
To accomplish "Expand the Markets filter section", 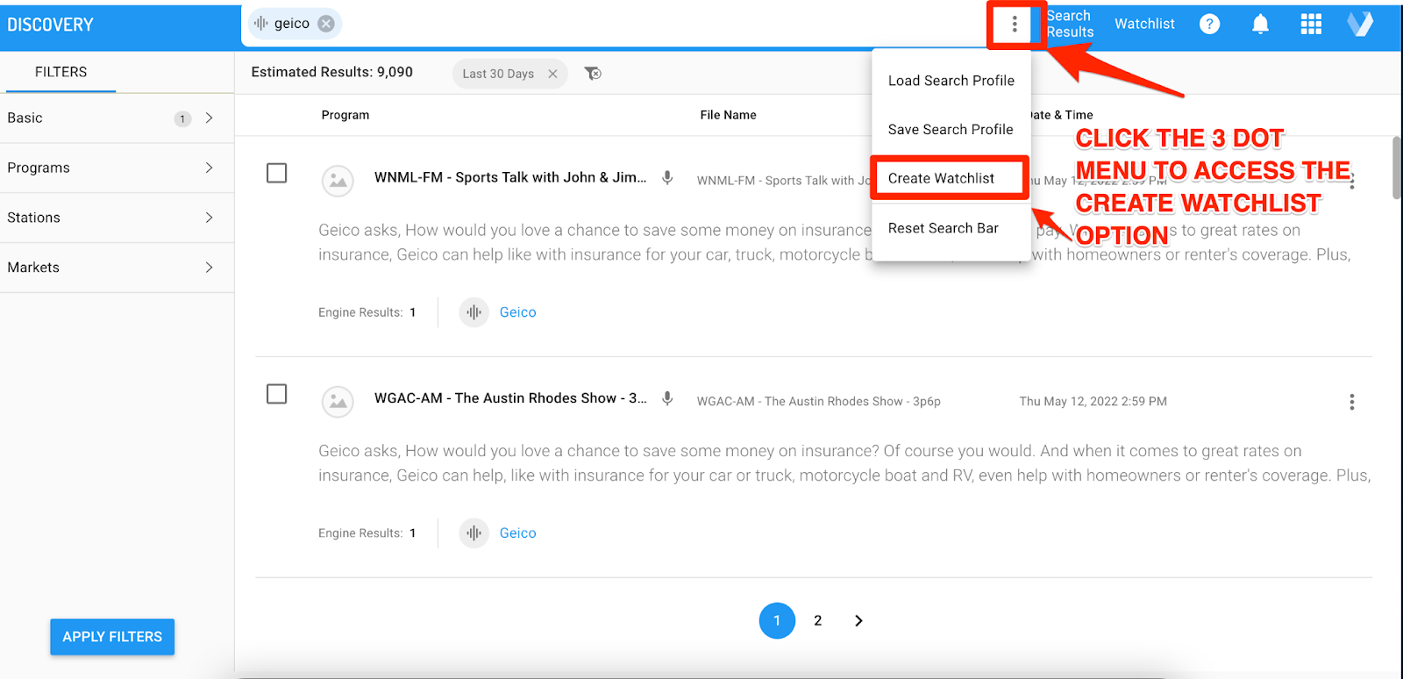I will coord(117,268).
